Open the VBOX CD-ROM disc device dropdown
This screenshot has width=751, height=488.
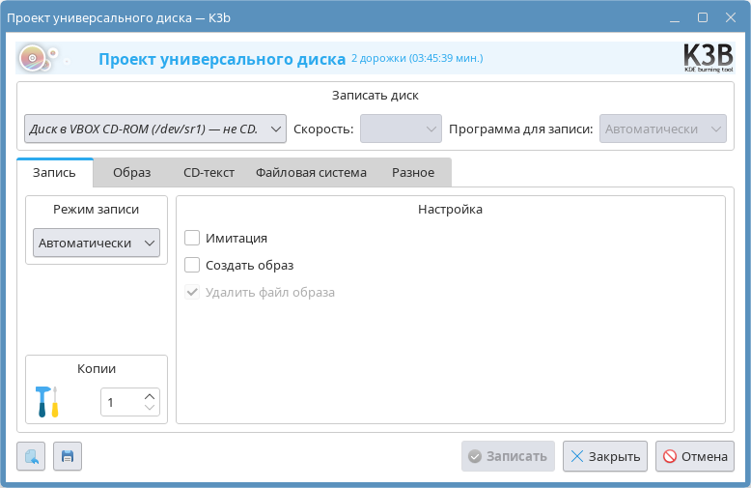point(154,129)
